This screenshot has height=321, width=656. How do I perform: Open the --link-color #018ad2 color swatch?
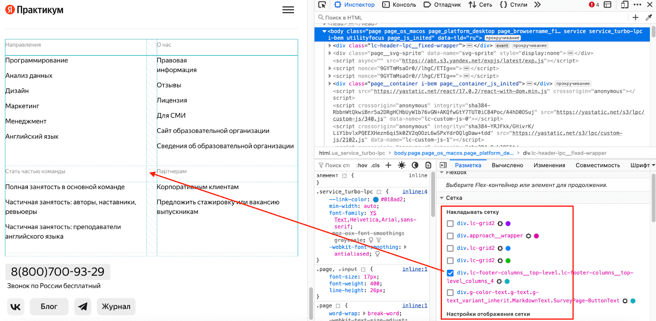376,200
